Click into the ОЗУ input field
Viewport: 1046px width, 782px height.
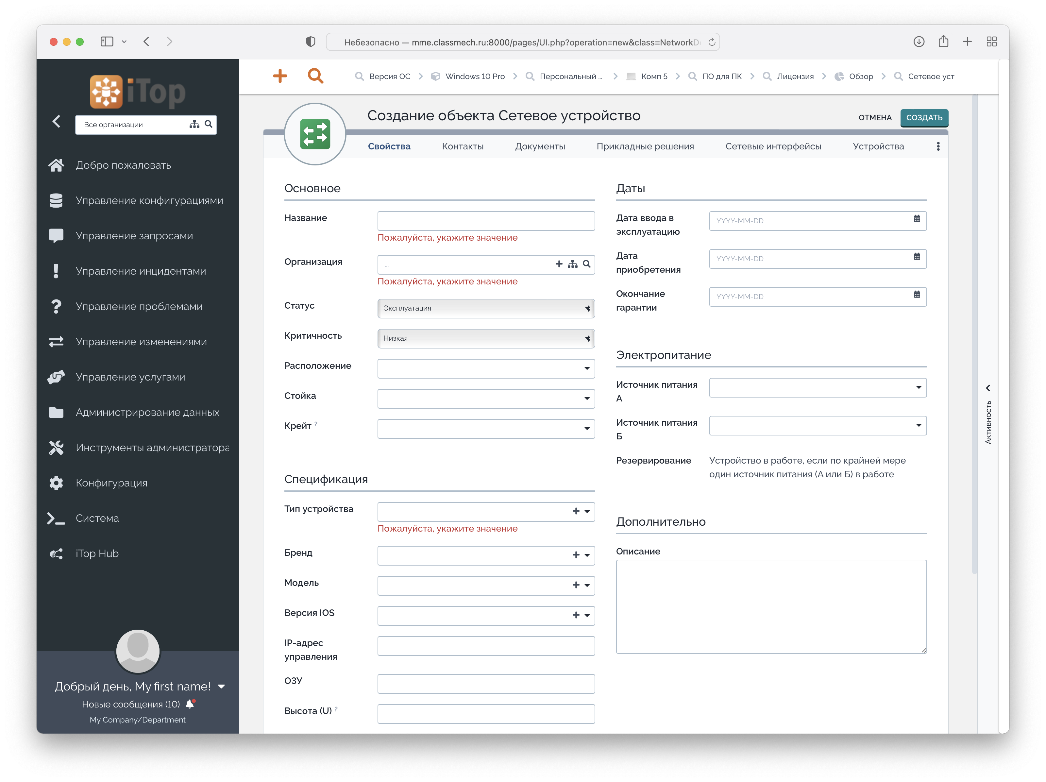pos(486,684)
